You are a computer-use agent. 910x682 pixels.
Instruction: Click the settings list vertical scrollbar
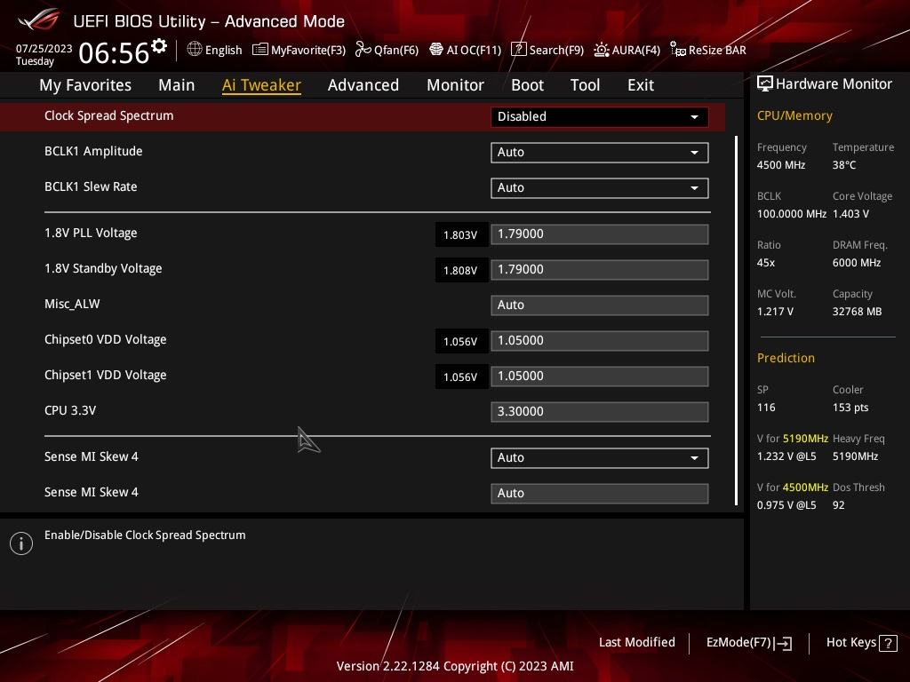tap(736, 320)
